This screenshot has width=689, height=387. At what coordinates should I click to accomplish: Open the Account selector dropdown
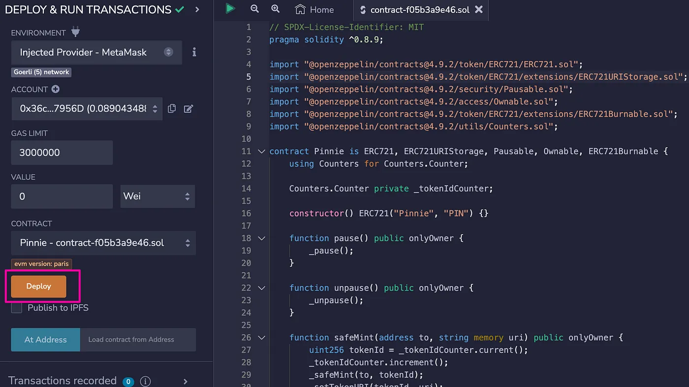(87, 109)
